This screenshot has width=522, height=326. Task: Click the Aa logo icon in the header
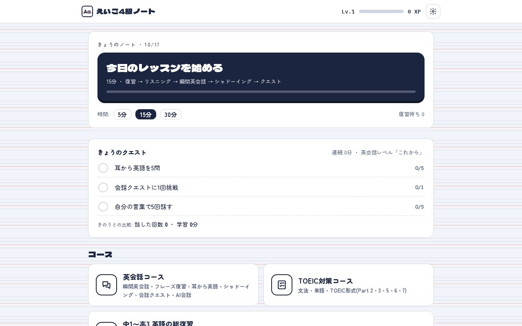[87, 11]
